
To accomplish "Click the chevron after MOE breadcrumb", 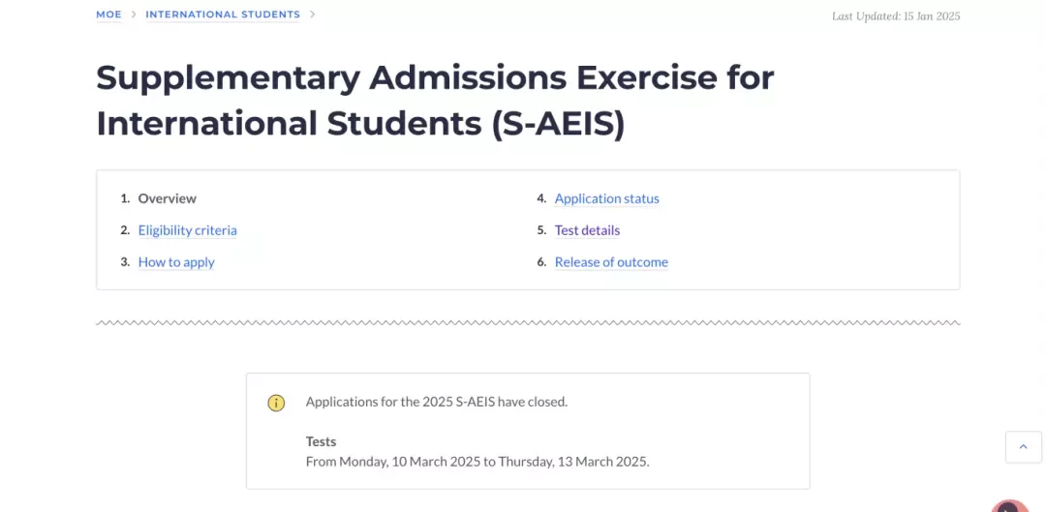I will point(134,14).
